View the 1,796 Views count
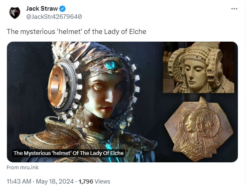This screenshot has height=186, width=246. (94, 182)
